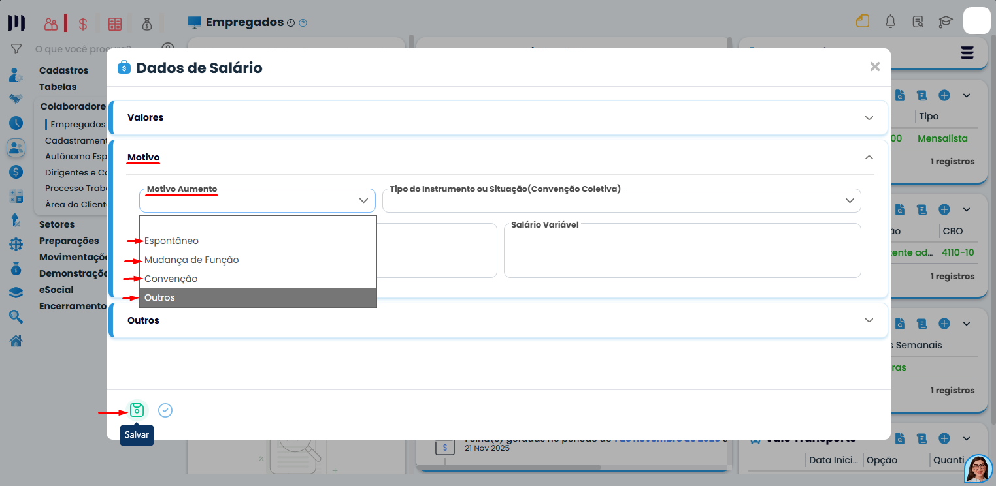Open the Preparações menu
This screenshot has height=486, width=996.
[69, 241]
